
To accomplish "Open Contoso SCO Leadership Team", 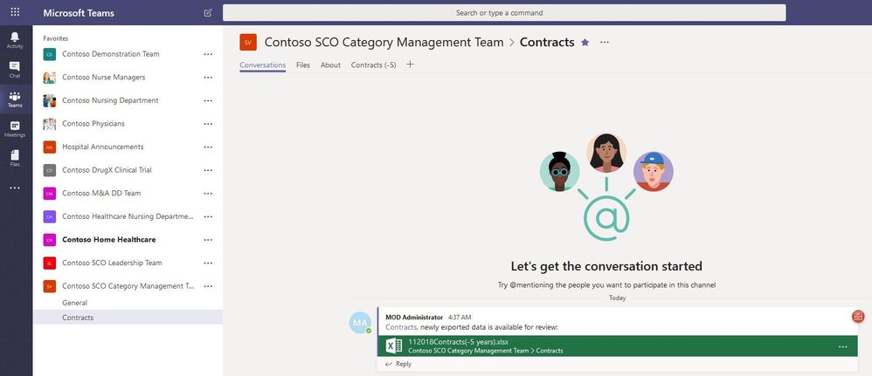I will pos(112,263).
